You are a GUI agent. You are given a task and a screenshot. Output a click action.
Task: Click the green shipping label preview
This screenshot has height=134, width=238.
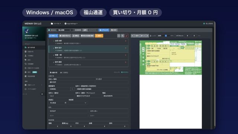(x=171, y=58)
